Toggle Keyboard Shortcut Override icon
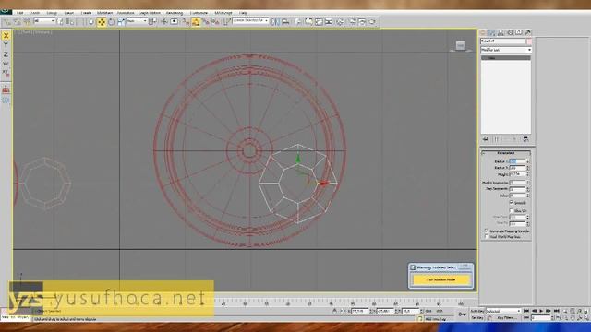591x332 pixels. pyautogui.click(x=175, y=22)
